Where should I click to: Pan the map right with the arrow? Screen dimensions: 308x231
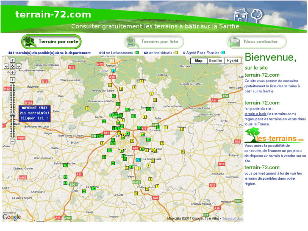tap(19, 66)
